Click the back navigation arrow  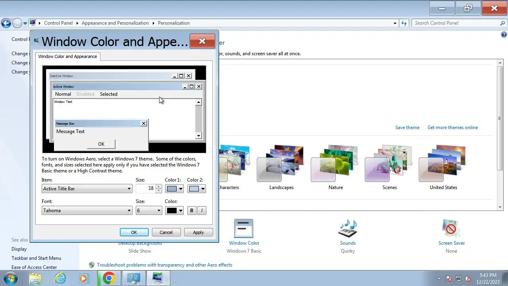click(6, 23)
